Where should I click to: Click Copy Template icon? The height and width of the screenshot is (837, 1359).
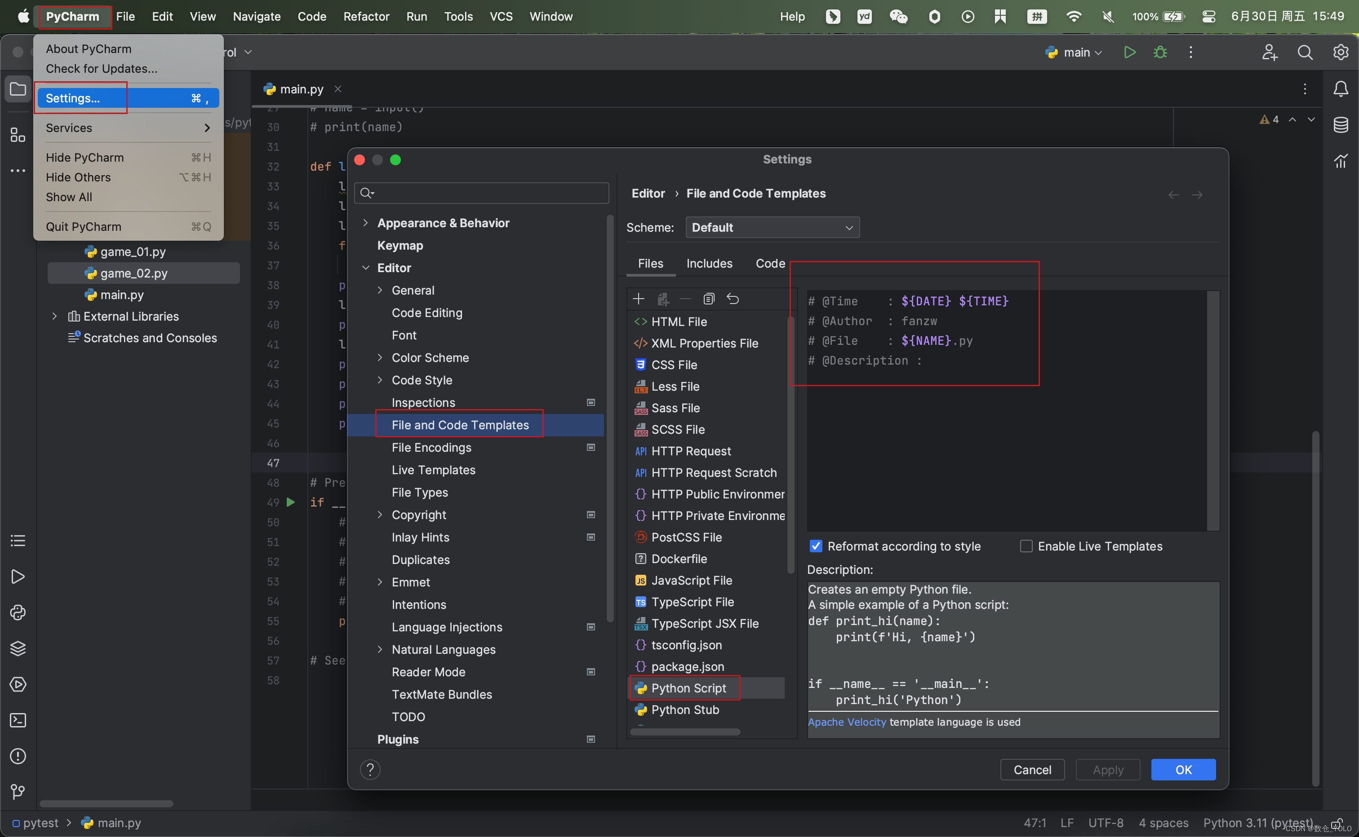pyautogui.click(x=709, y=299)
